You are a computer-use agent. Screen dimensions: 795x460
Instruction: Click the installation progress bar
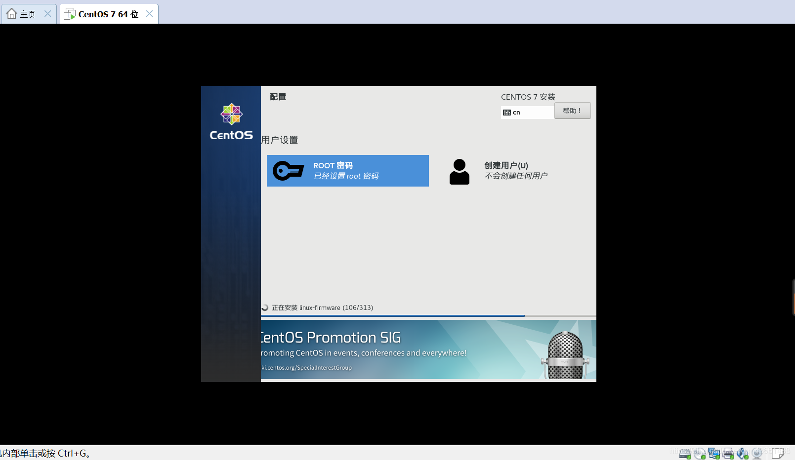click(428, 315)
